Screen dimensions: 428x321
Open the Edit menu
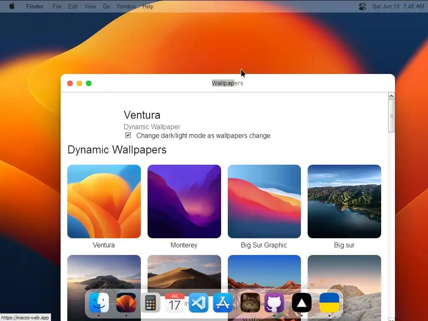click(73, 6)
